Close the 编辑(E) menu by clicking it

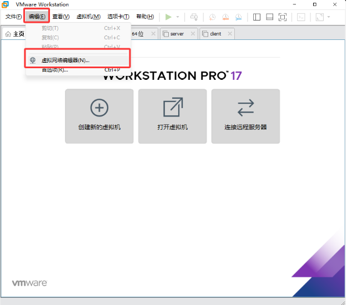[x=37, y=17]
